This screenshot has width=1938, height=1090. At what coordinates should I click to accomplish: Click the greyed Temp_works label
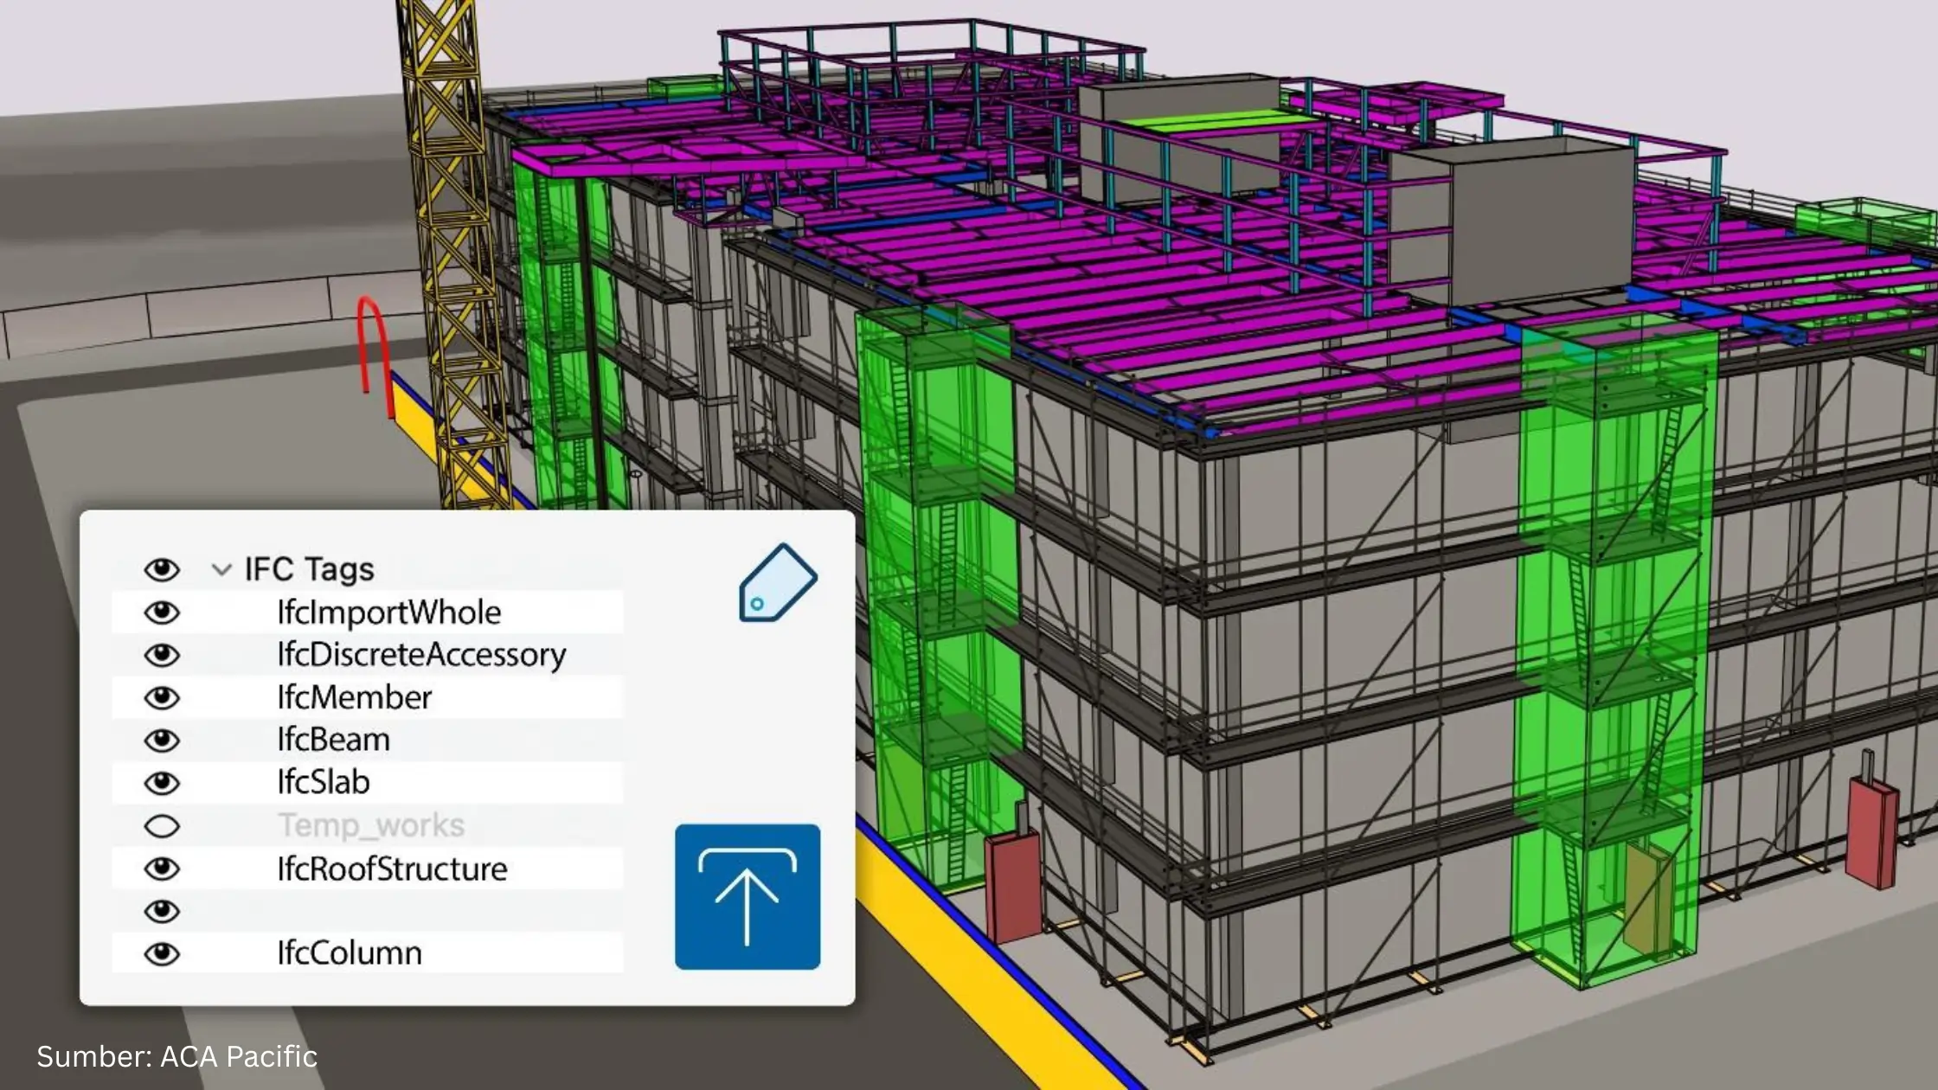click(370, 826)
